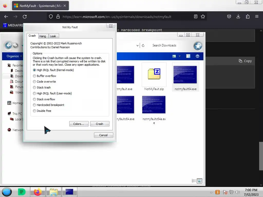This screenshot has height=197, width=263.
Task: Switch to the Hang tab
Action: (x=43, y=36)
